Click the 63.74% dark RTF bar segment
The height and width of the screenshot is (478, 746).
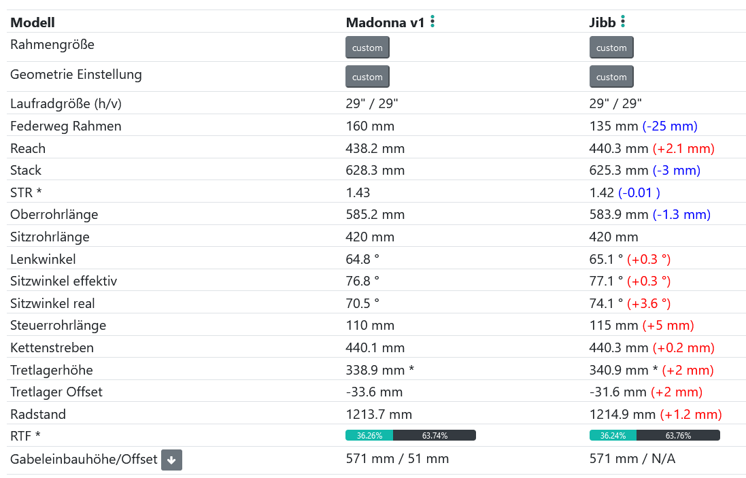point(435,436)
